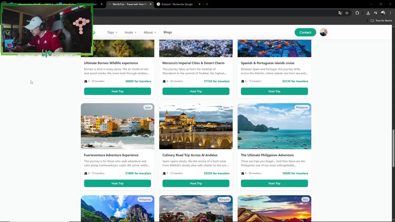Open the Morocco blue city thumbnail
The image size is (395, 222).
click(196, 48)
